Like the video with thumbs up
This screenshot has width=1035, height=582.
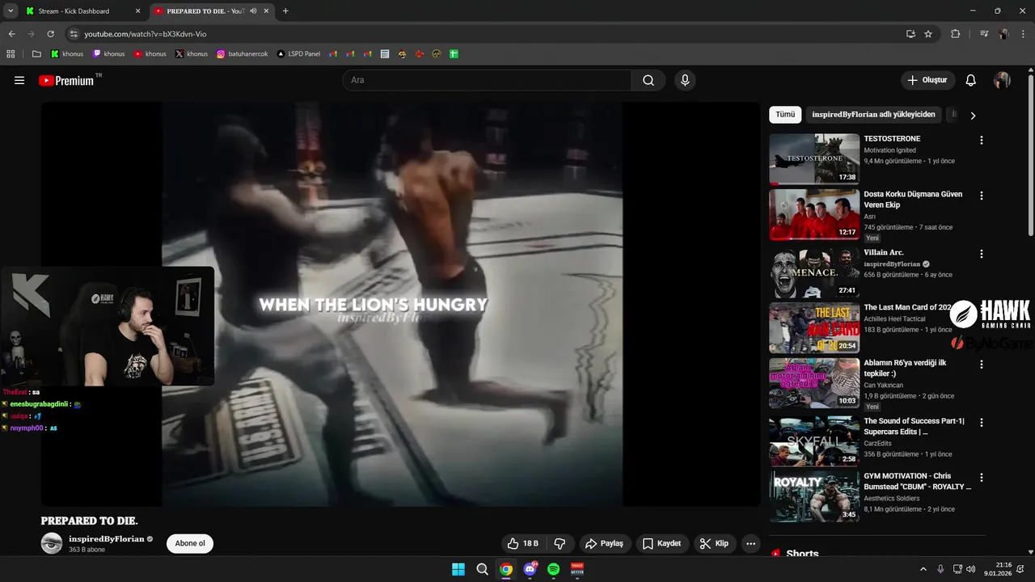click(x=523, y=543)
